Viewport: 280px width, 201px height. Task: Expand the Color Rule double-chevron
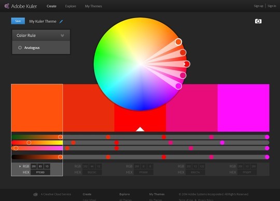62,35
